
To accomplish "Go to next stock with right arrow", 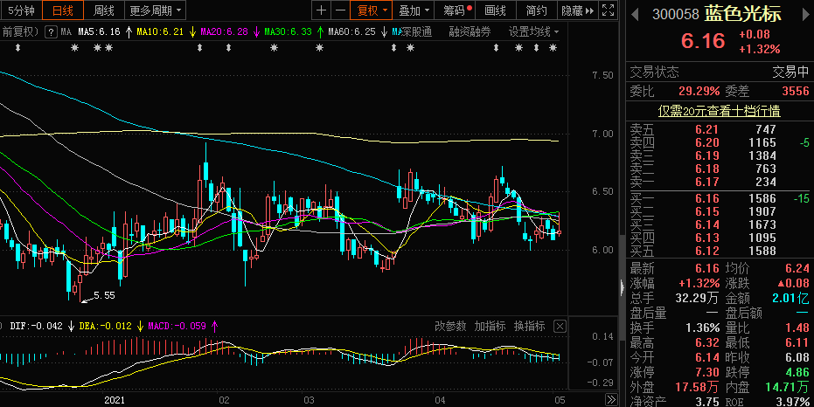I will pos(806,15).
